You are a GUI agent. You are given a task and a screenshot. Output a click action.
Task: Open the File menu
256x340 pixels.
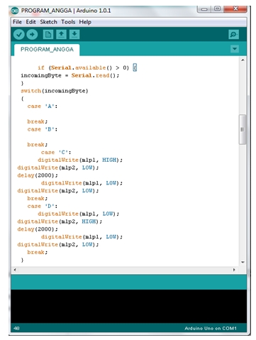point(17,22)
